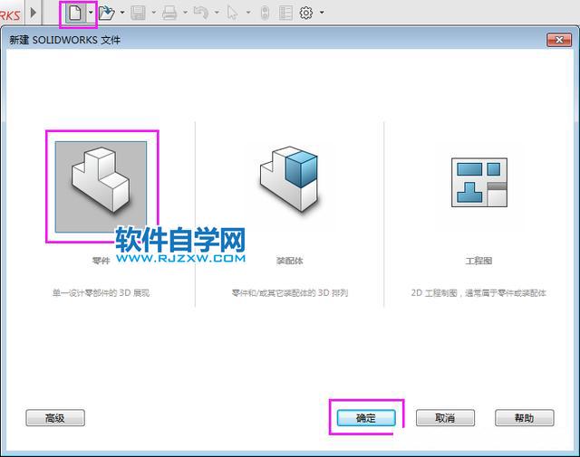Screen dimensions: 580x457
Task: Expand the Select tool dropdown arrow
Action: [x=248, y=13]
